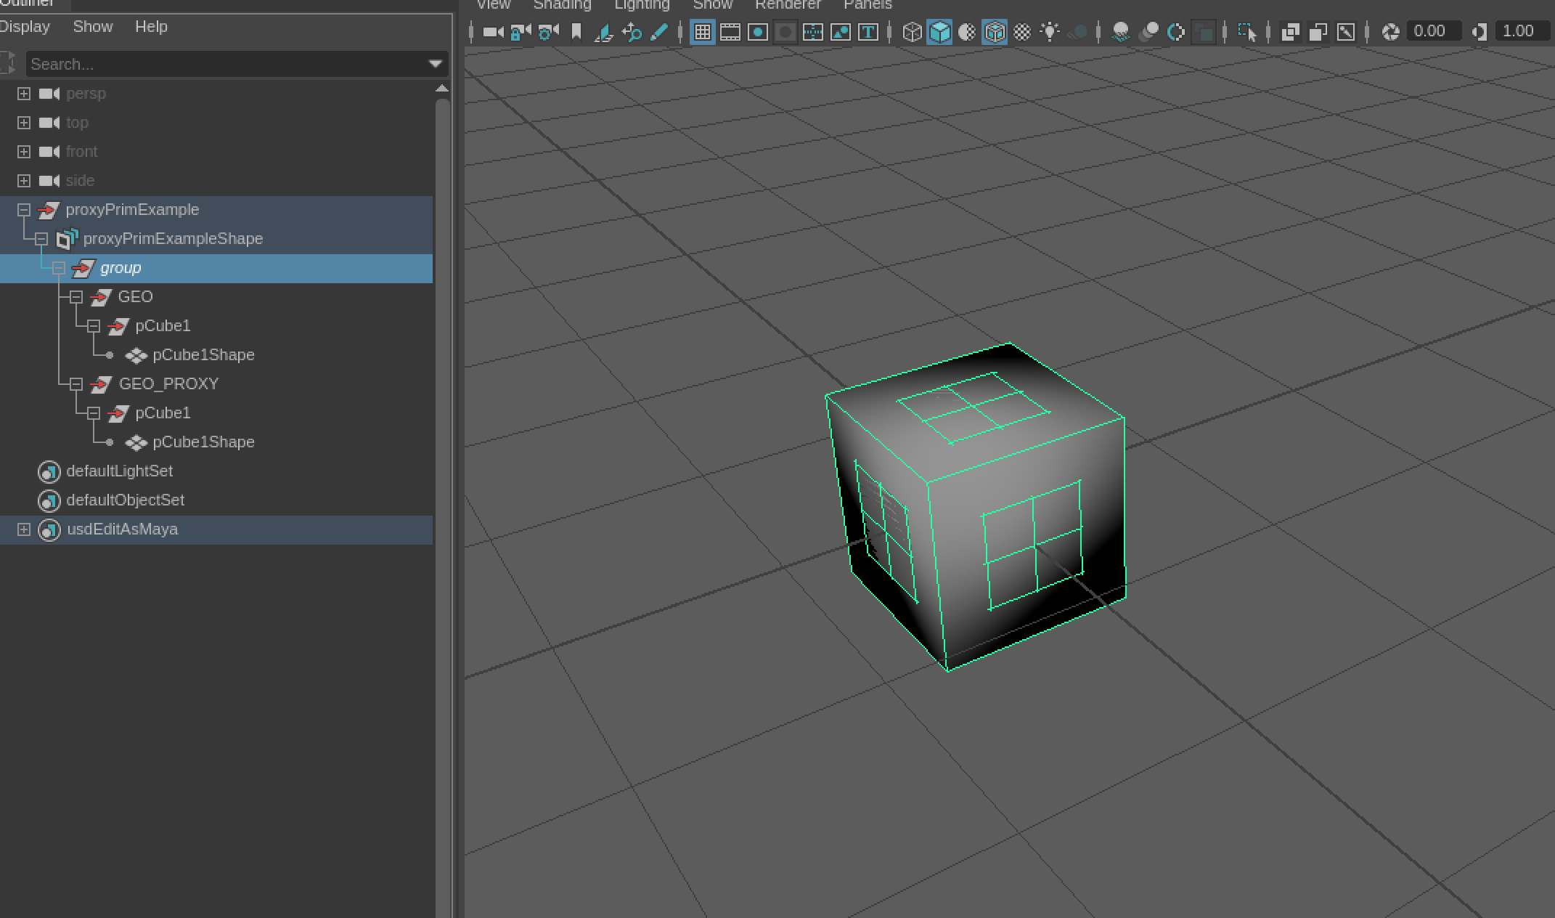The width and height of the screenshot is (1555, 918).
Task: Click the Gamma value field 1.00
Action: [x=1522, y=31]
